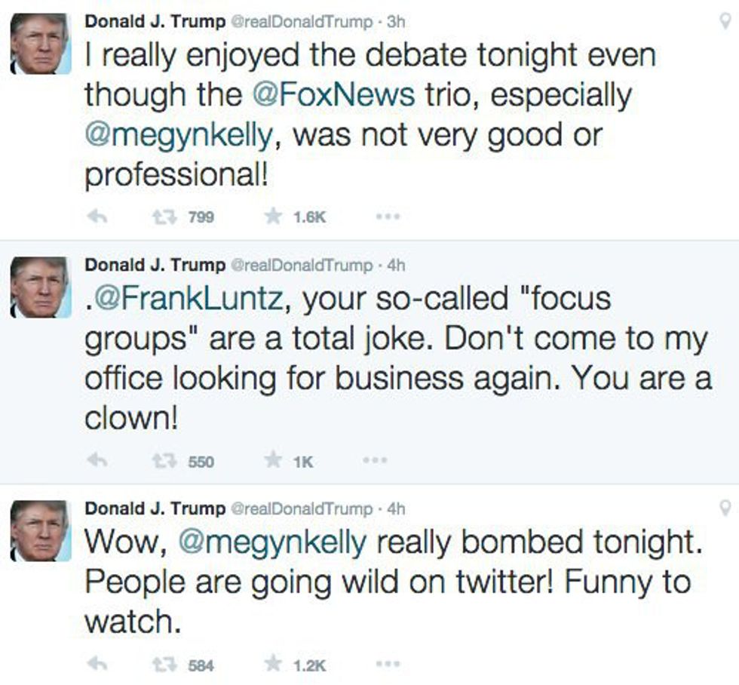Reply to the debate tonight tweet

tap(96, 217)
